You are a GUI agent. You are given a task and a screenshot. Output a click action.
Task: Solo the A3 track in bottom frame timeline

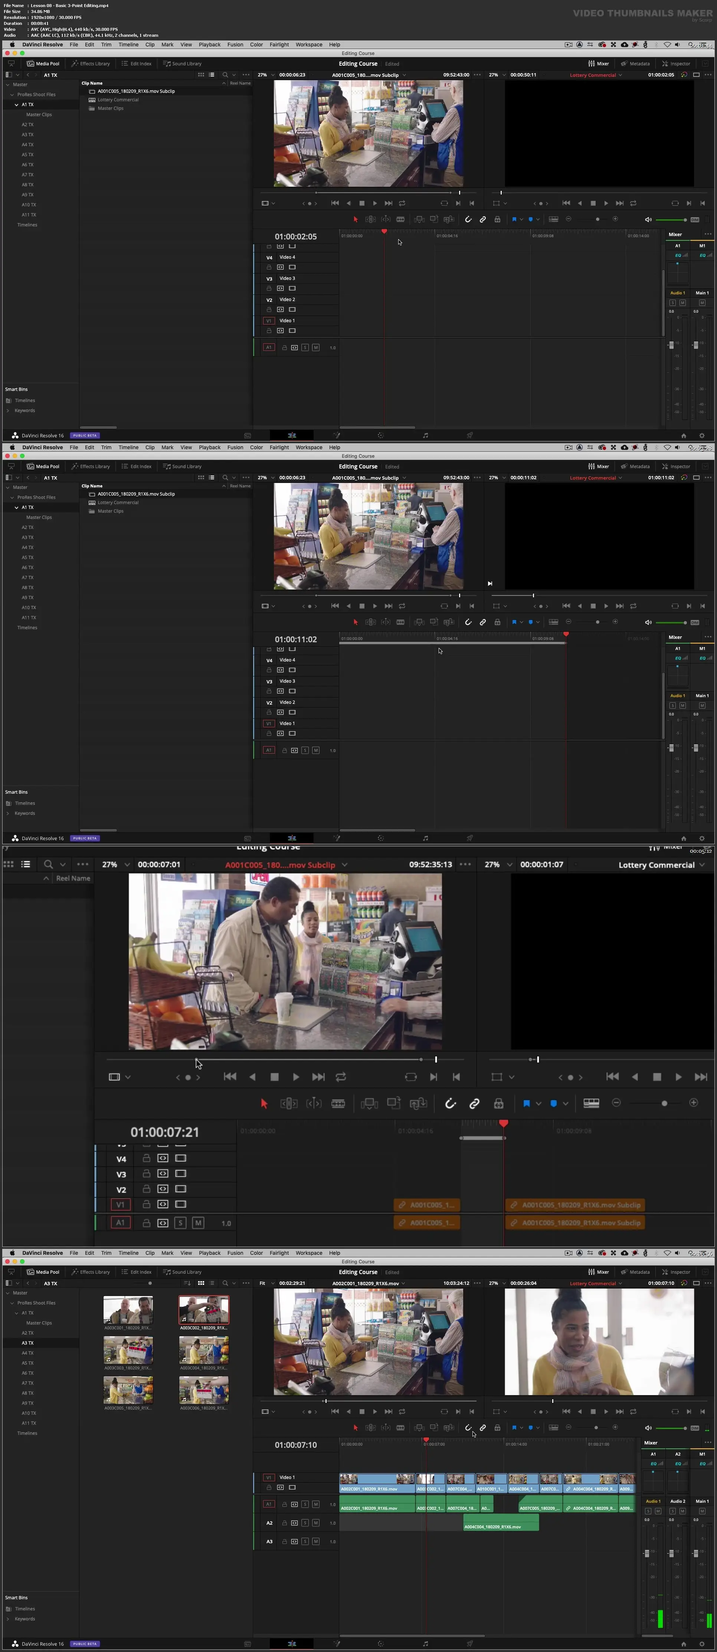click(x=305, y=1541)
